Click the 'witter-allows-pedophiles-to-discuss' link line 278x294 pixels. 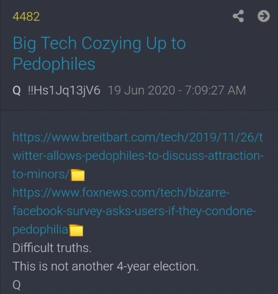click(138, 156)
